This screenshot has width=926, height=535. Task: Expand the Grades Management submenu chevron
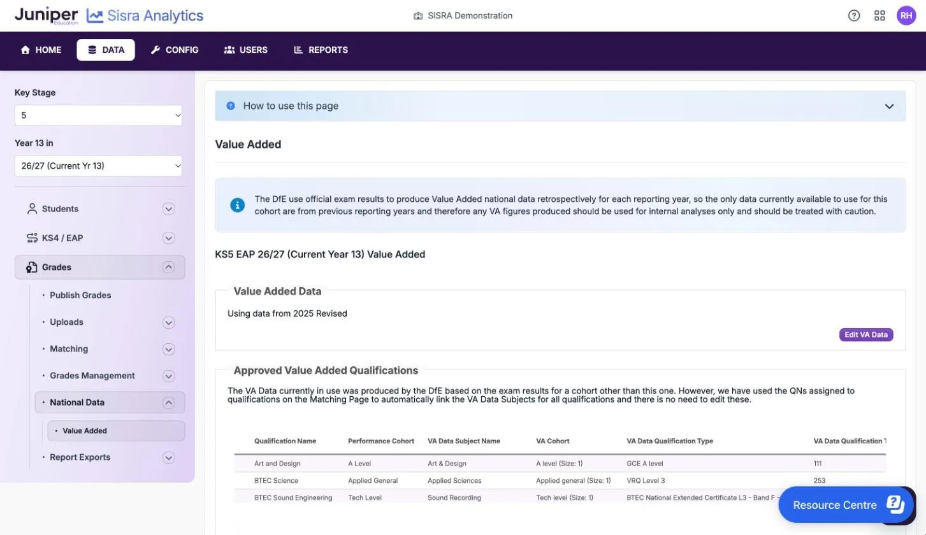[168, 376]
